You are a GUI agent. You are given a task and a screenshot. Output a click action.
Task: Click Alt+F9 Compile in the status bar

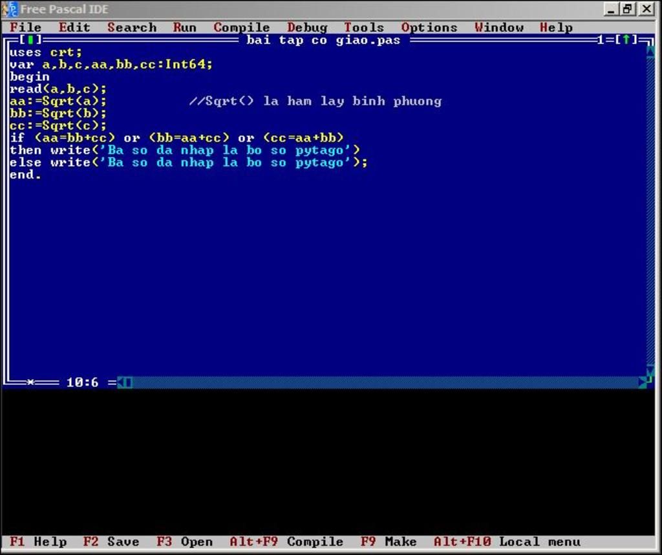tap(286, 541)
